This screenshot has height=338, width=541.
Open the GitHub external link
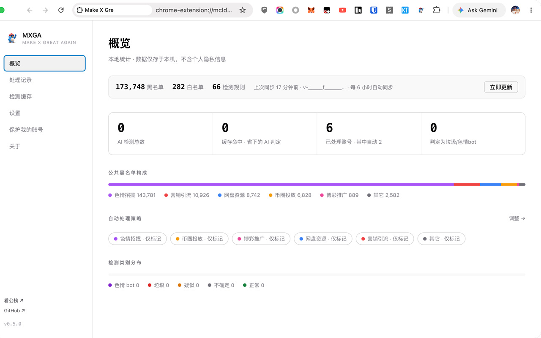(14, 311)
